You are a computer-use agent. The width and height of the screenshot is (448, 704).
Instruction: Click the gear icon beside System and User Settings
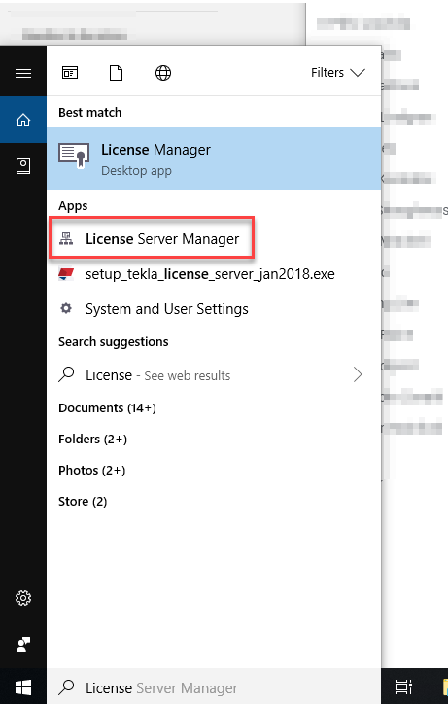[66, 308]
